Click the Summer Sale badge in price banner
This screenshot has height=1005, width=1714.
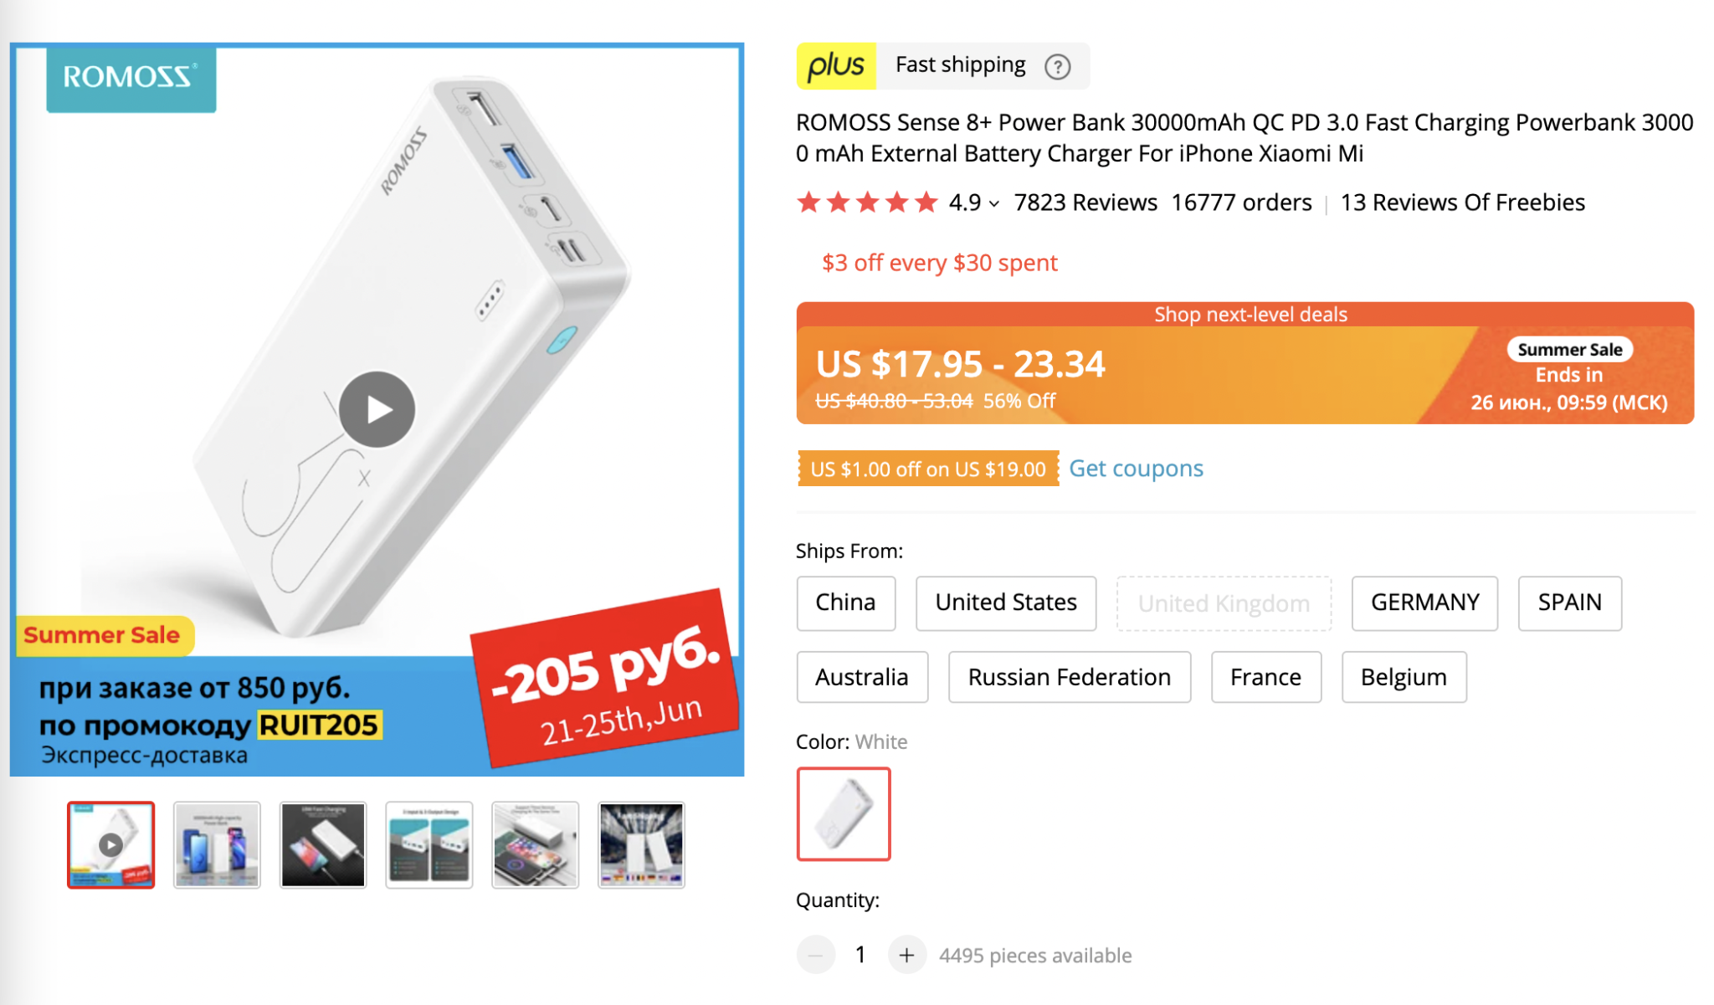coord(1569,349)
